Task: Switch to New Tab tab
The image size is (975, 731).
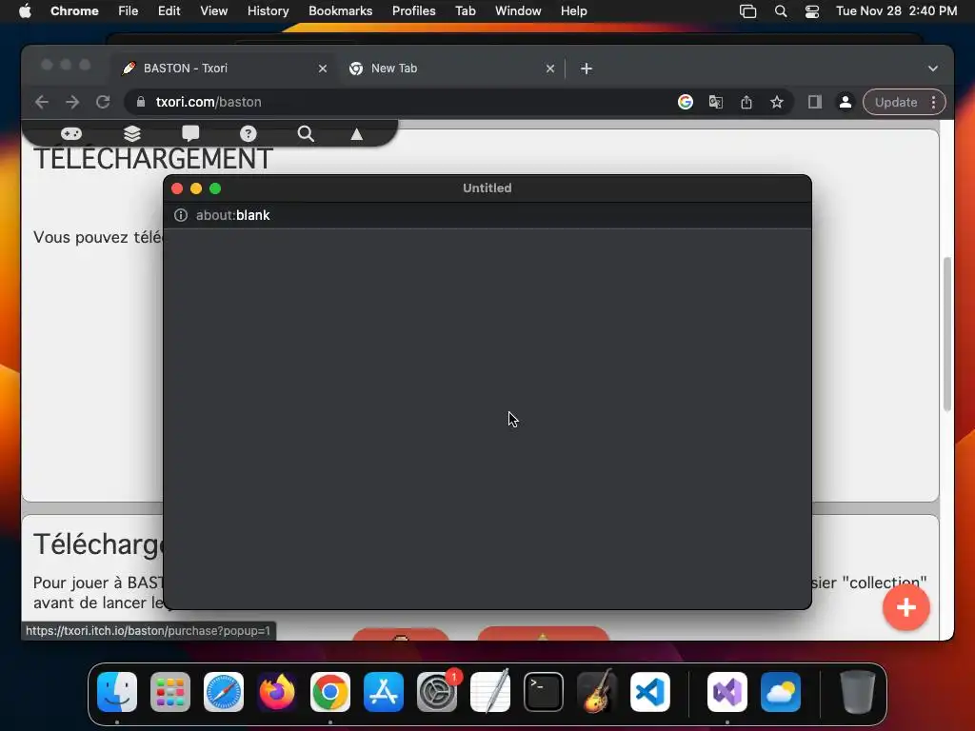Action: 452,69
